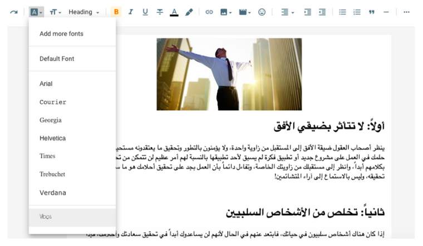Click the businessman skyscraper image

click(229, 74)
